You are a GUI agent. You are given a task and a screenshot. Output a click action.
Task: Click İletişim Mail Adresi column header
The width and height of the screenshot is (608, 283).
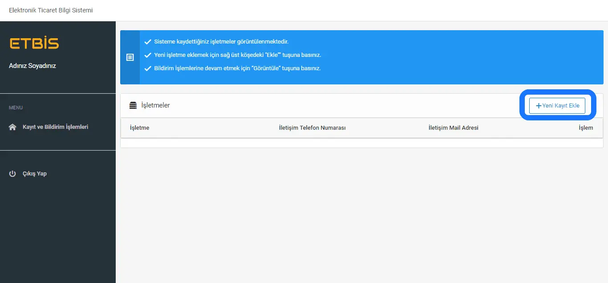click(x=453, y=128)
